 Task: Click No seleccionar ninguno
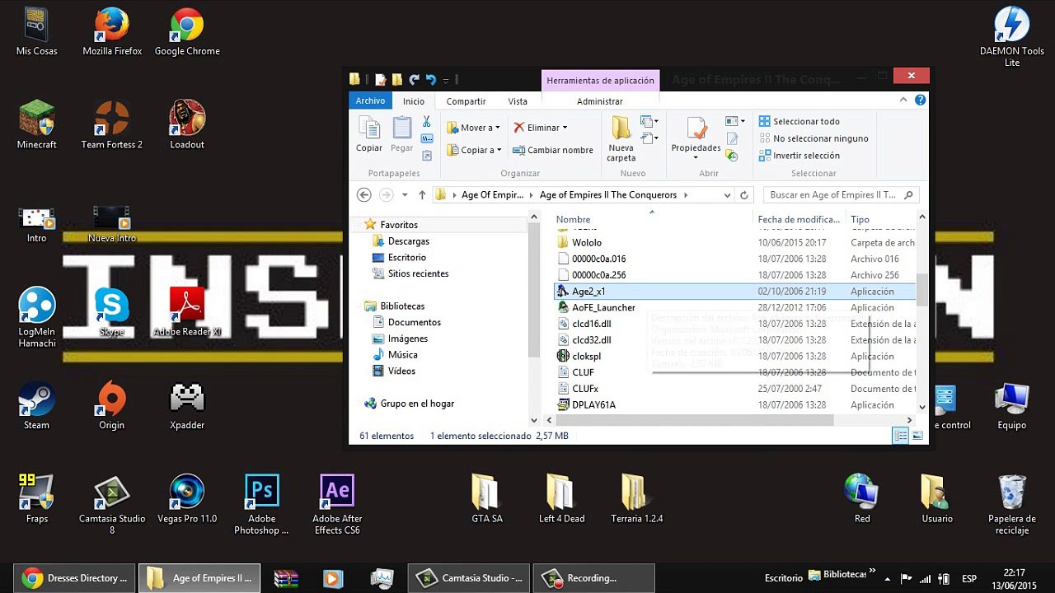coord(814,138)
